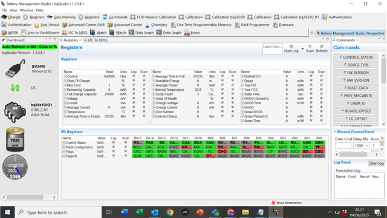387x218 pixels.
Task: Click the battery voltage icon in Dashboard
Action: 15,139
